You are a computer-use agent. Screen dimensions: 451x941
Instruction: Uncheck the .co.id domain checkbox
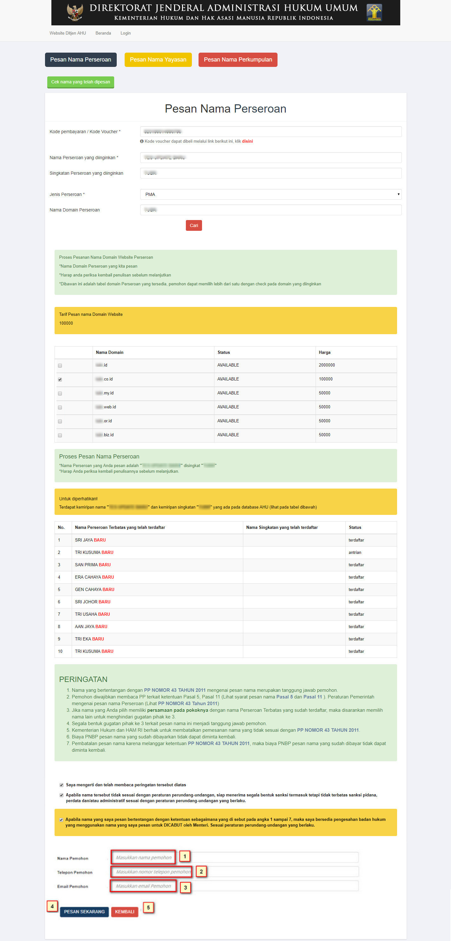[x=60, y=380]
